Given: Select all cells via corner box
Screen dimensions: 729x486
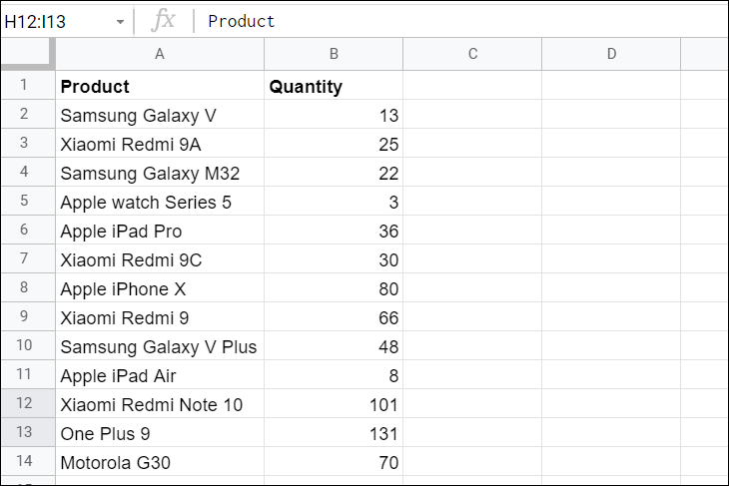Looking at the screenshot, I should tap(27, 54).
